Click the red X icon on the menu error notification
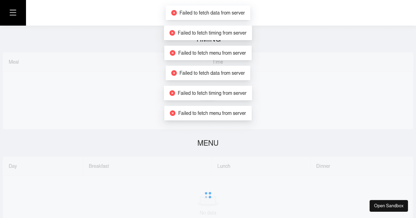This screenshot has width=416, height=218. pyautogui.click(x=173, y=53)
